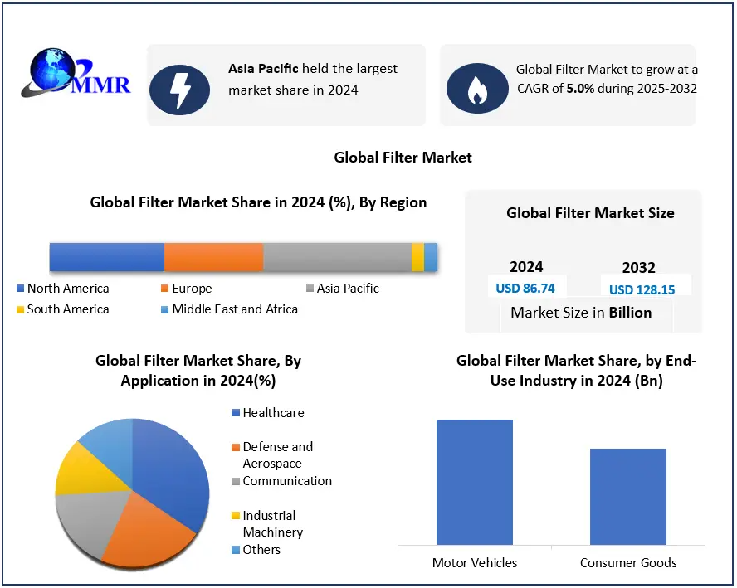Select the 2024 column header

tap(526, 267)
